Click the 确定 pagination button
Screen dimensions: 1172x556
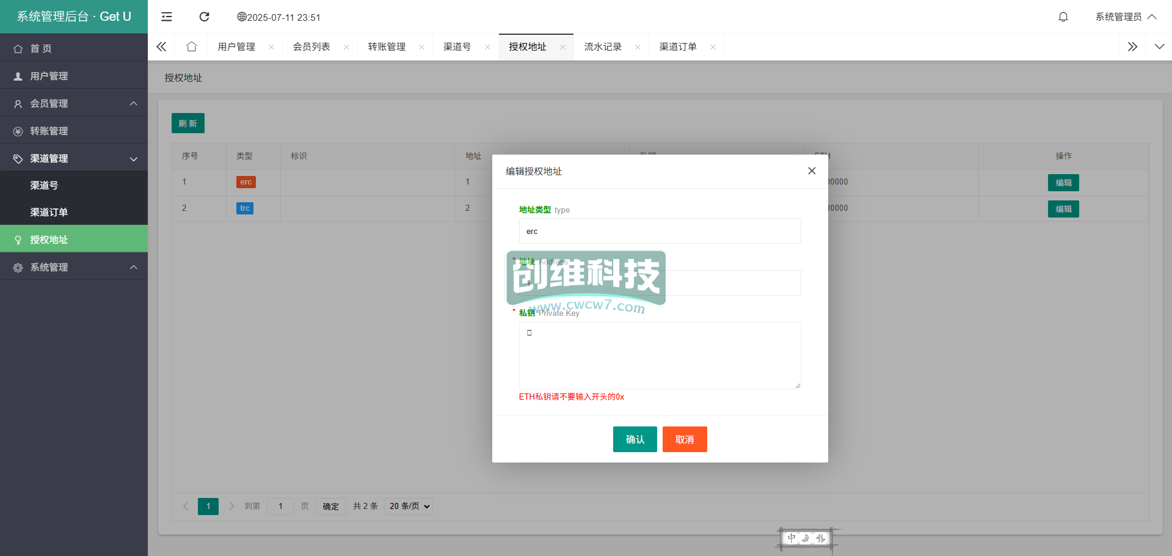point(331,506)
